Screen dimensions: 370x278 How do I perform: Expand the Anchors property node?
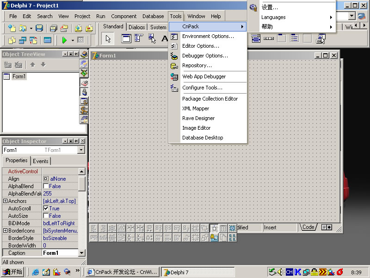coord(5,201)
